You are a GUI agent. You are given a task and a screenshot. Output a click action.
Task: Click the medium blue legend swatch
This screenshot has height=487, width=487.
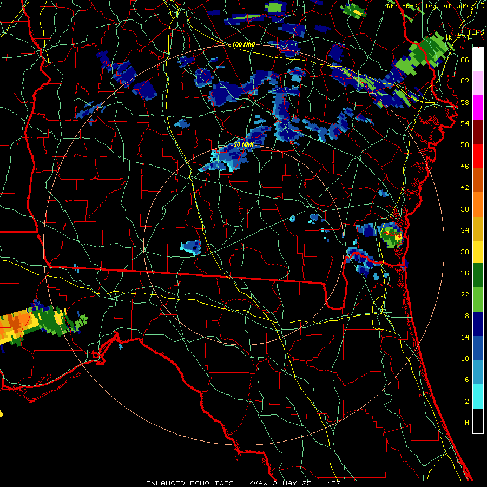pyautogui.click(x=478, y=348)
